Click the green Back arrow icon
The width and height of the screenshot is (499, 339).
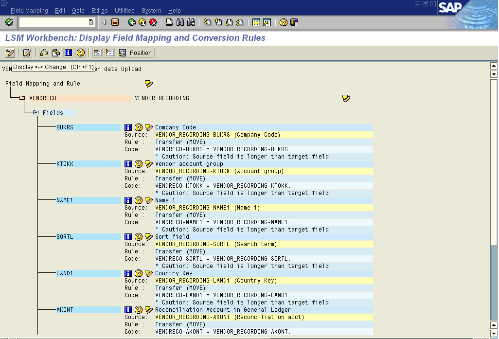(131, 22)
